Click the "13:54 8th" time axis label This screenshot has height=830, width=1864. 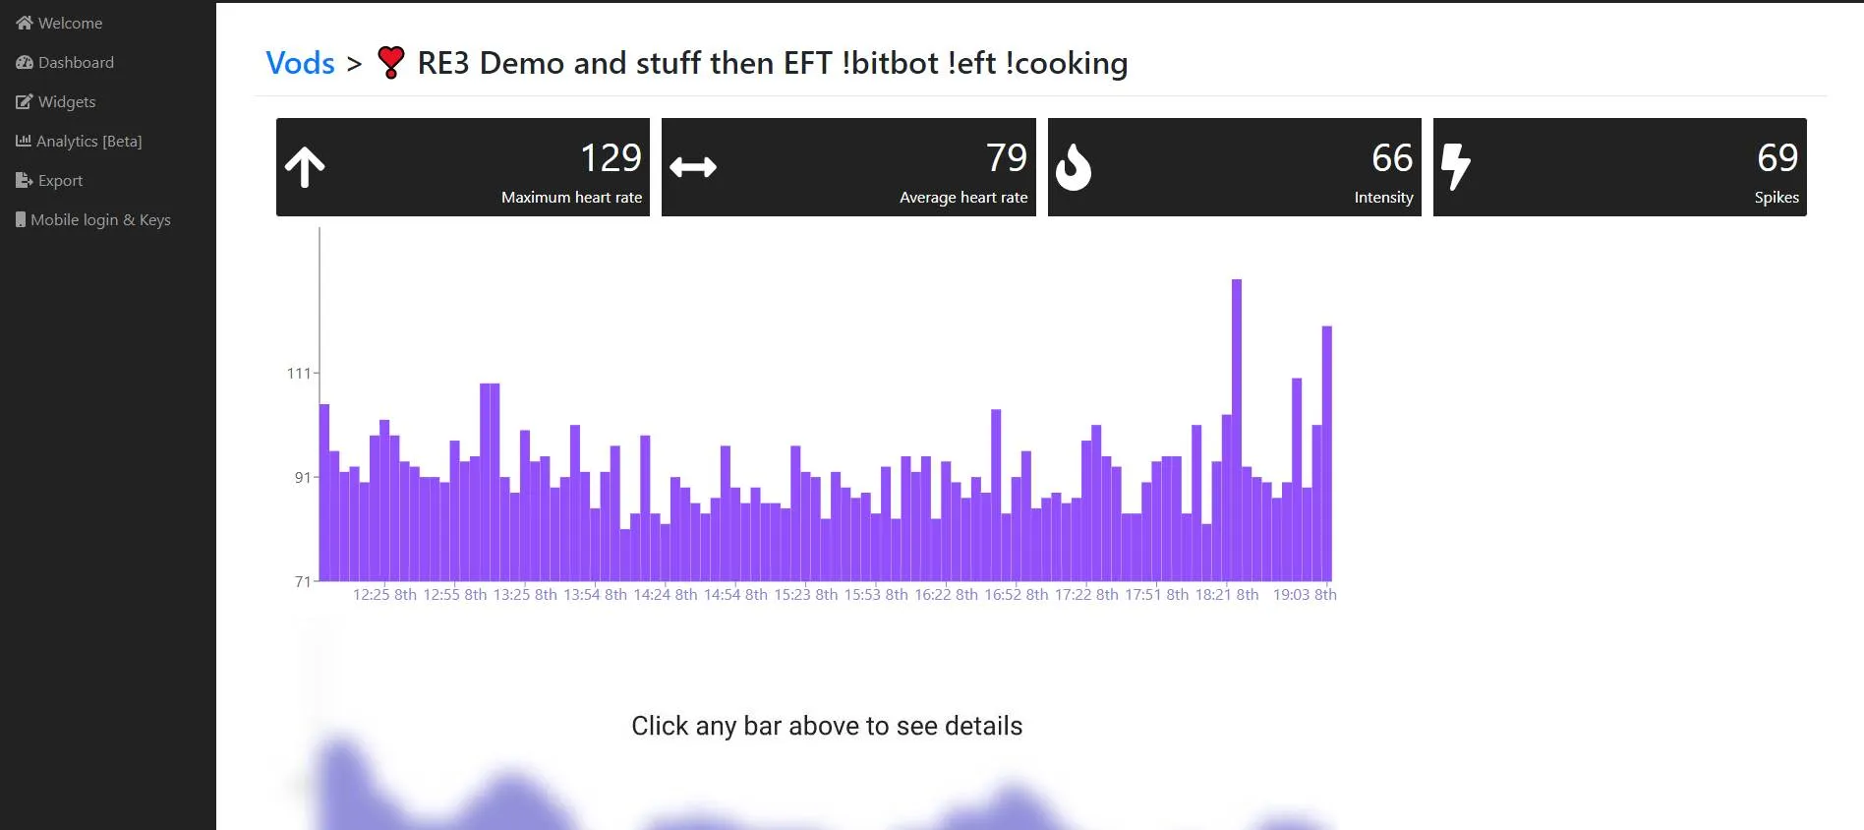click(595, 595)
